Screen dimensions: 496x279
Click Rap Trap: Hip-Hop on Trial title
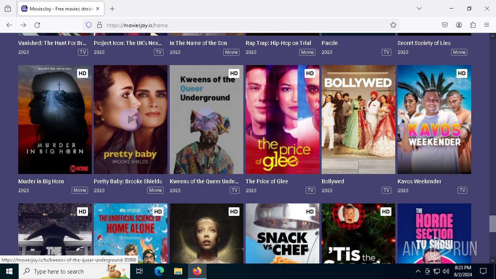[x=278, y=43]
